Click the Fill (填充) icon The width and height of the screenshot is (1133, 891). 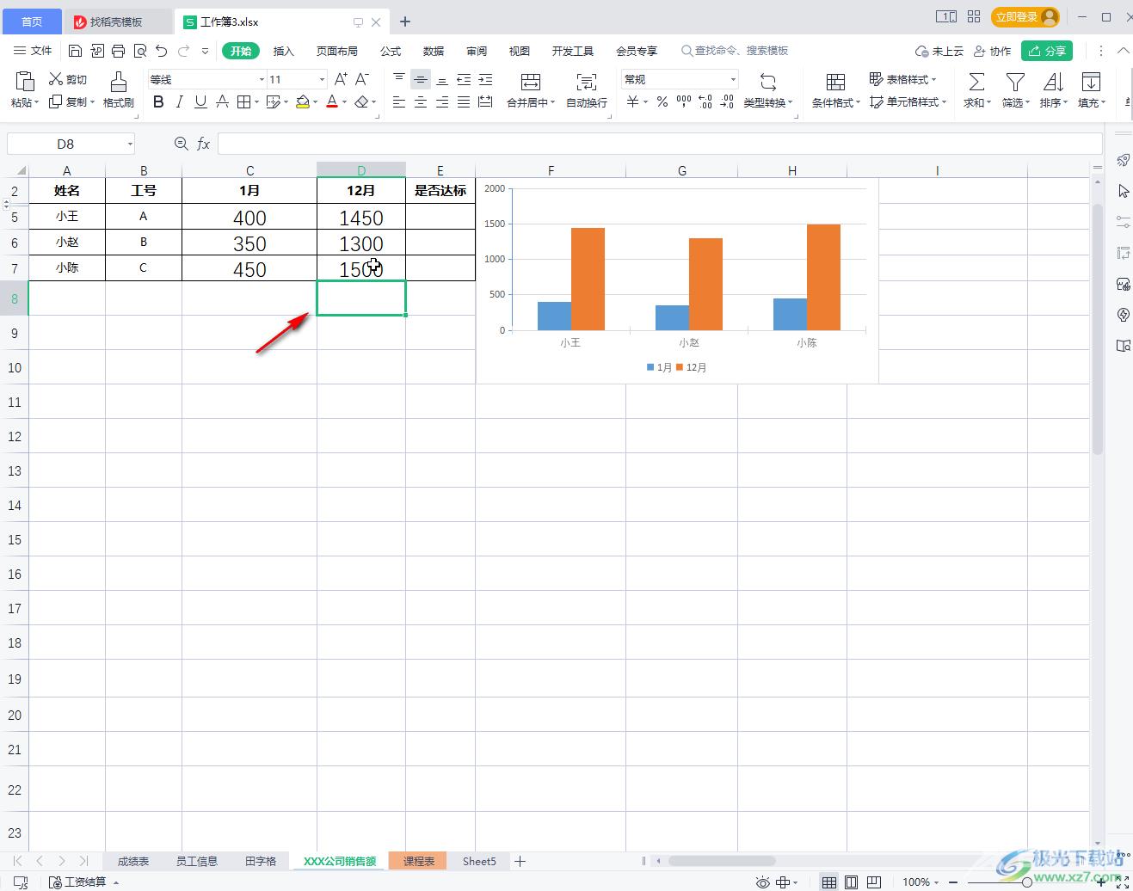coord(1091,82)
